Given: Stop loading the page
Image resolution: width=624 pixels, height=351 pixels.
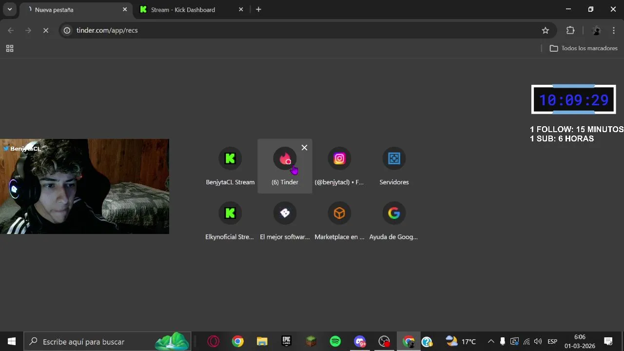Looking at the screenshot, I should click(45, 30).
